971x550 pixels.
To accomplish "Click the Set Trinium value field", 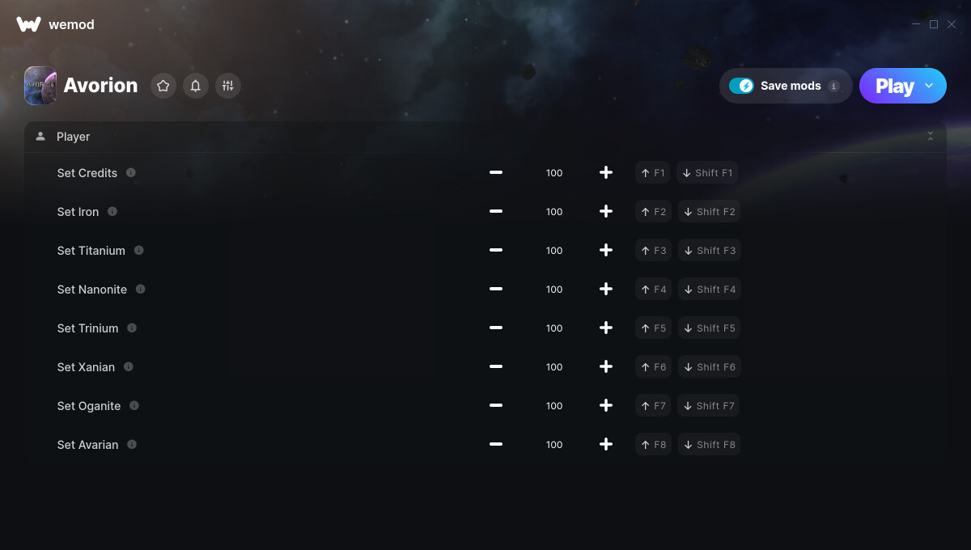I will (554, 328).
